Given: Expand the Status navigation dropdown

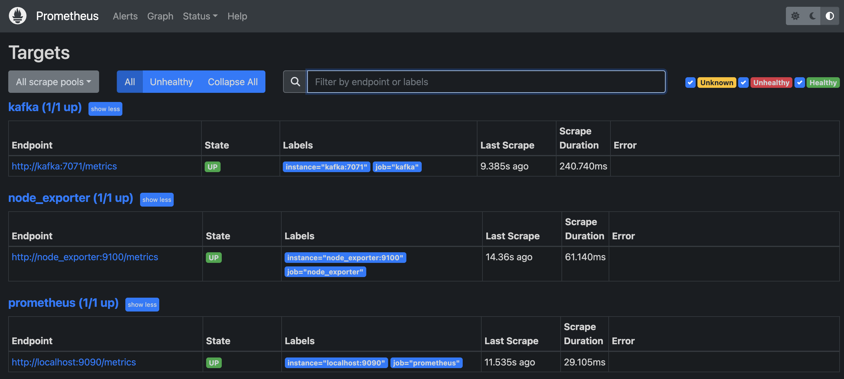Looking at the screenshot, I should tap(200, 16).
